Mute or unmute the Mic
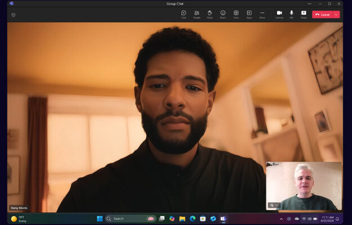Screen dimensions: 352x225 [x=291, y=15]
